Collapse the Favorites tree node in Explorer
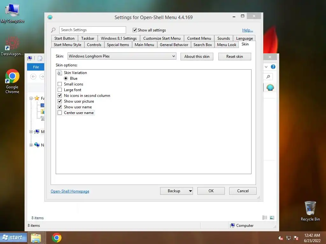 pyautogui.click(x=31, y=98)
